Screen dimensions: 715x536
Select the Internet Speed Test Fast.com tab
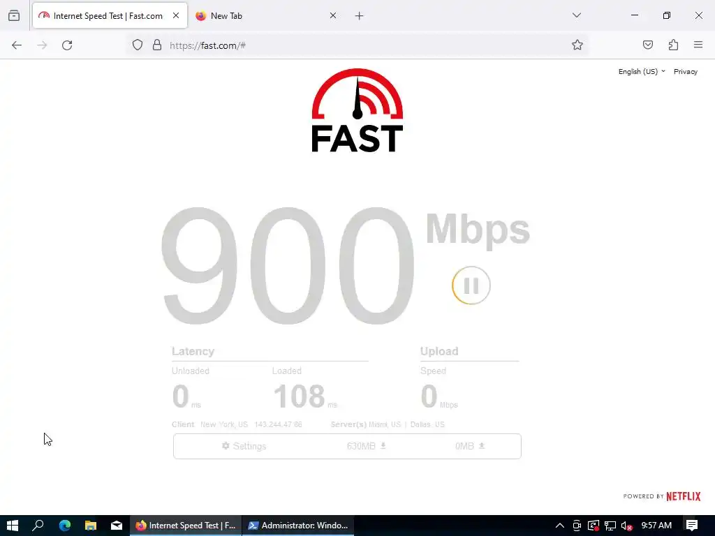(110, 16)
